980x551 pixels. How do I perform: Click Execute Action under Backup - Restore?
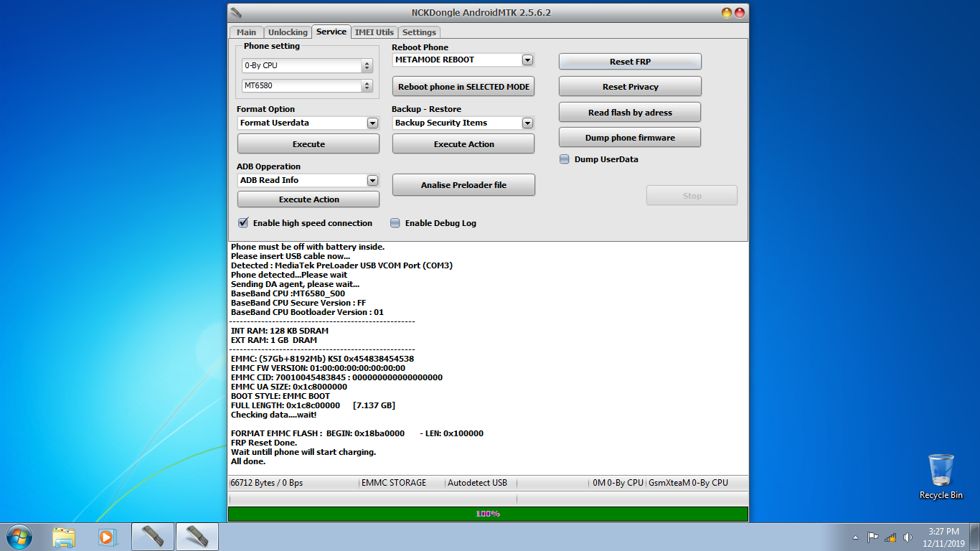click(463, 144)
